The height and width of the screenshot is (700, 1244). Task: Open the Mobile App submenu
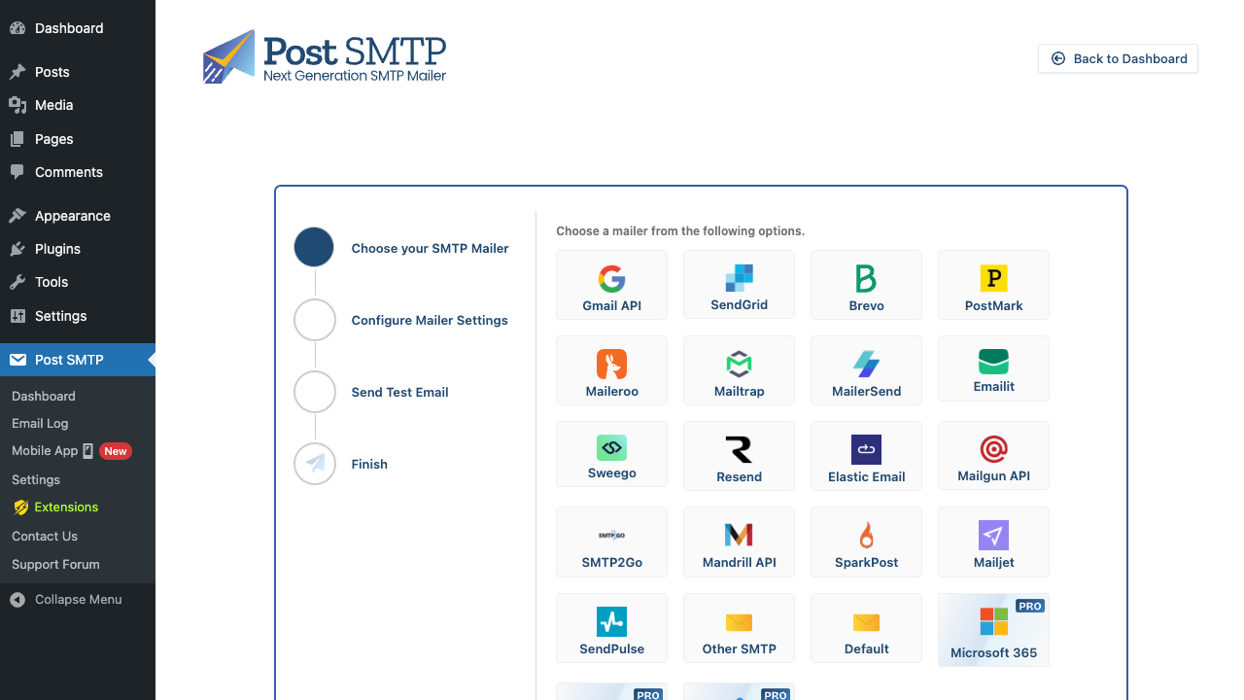(x=78, y=451)
